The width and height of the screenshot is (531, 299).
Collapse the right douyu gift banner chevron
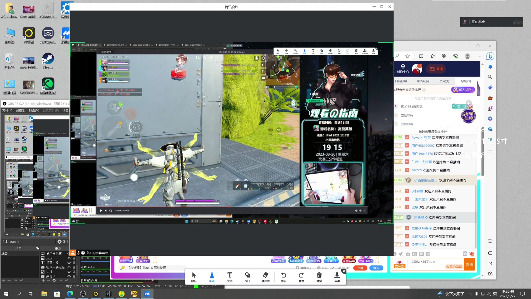[377, 259]
